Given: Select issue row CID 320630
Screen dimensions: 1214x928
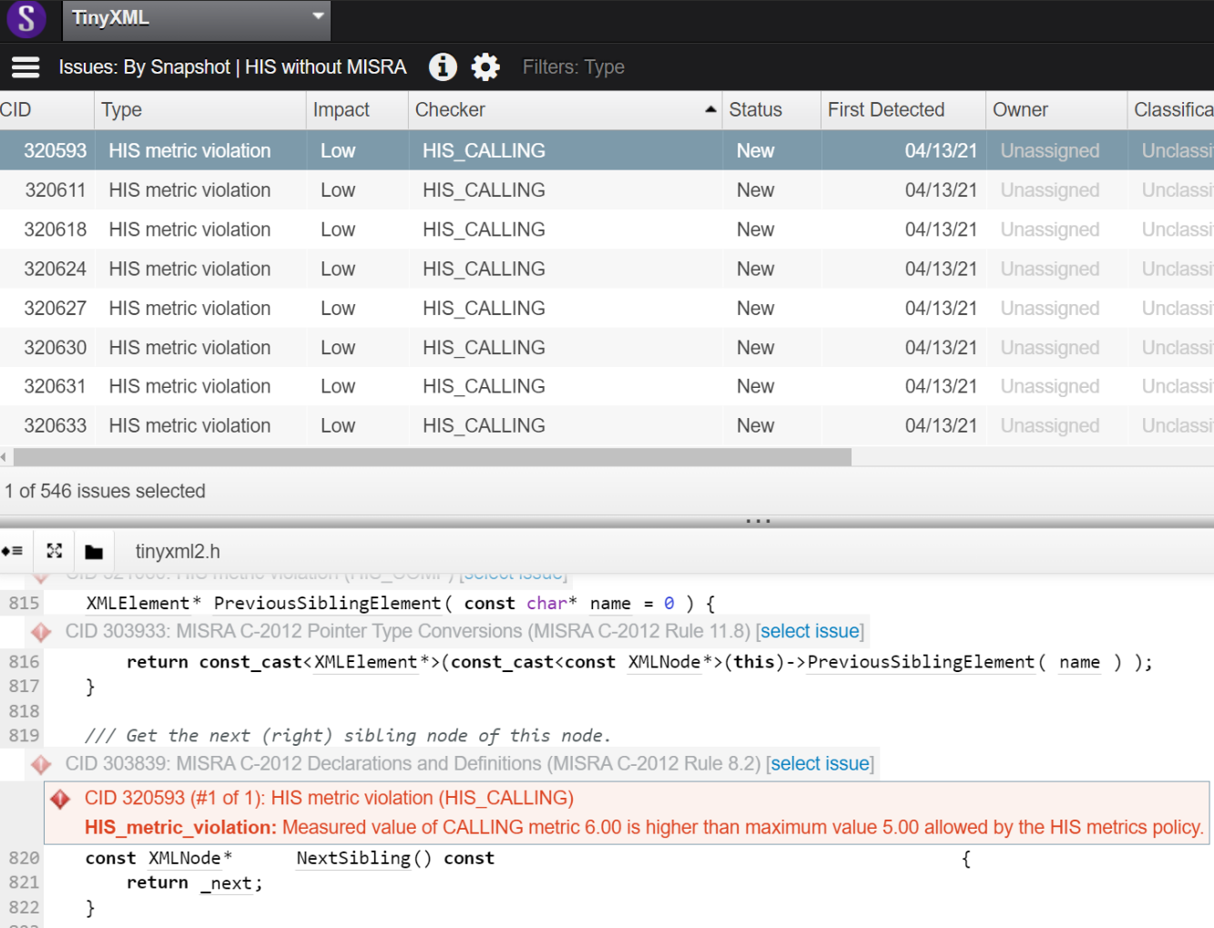Looking at the screenshot, I should click(607, 348).
